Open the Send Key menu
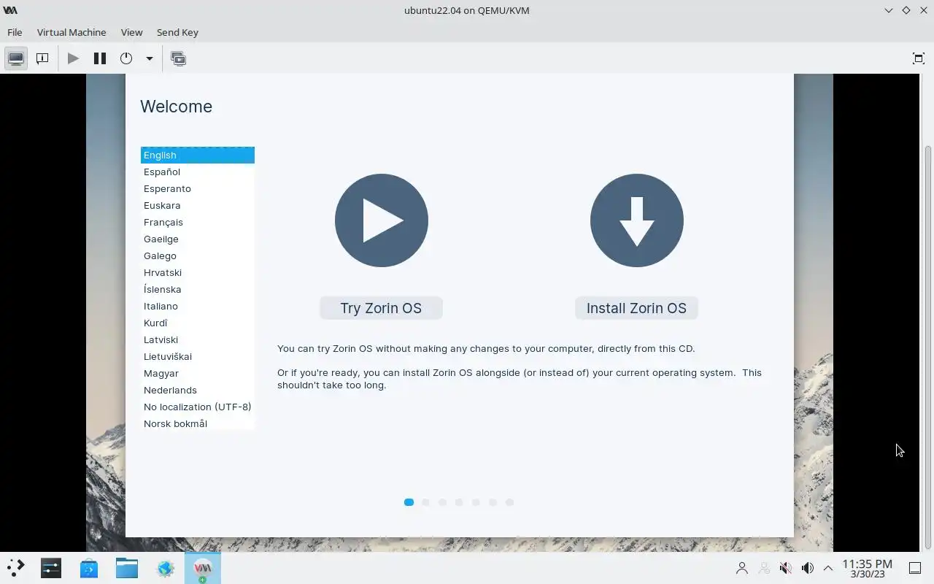The width and height of the screenshot is (934, 584). tap(177, 32)
